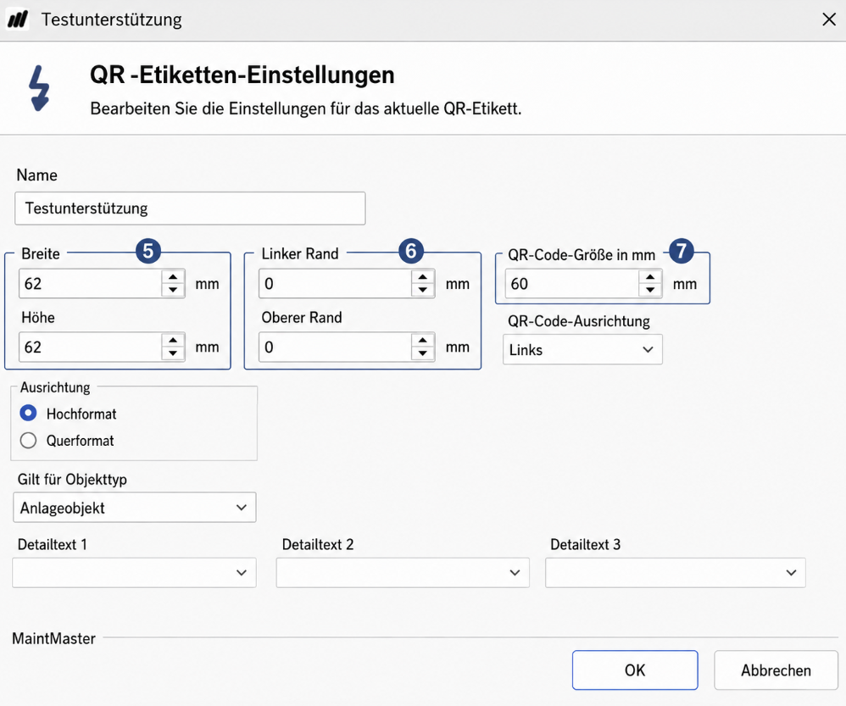Image resolution: width=846 pixels, height=706 pixels.
Task: Click the QR -Etiketten-Einstellungen heading
Action: pyautogui.click(x=242, y=75)
